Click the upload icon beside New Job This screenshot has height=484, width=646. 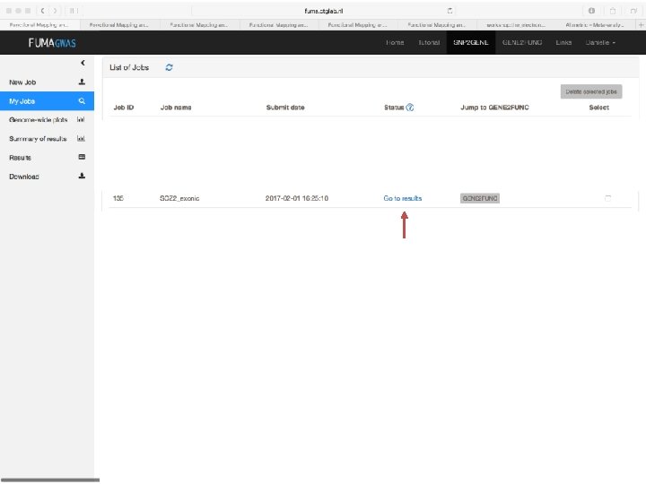(x=82, y=82)
